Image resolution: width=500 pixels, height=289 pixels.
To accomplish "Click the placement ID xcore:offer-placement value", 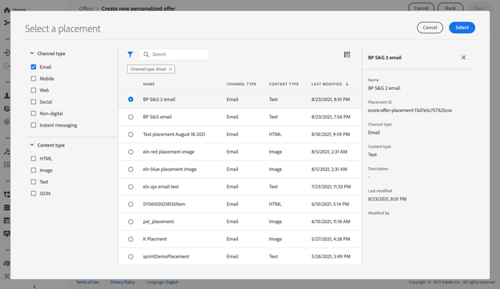I will (410, 111).
